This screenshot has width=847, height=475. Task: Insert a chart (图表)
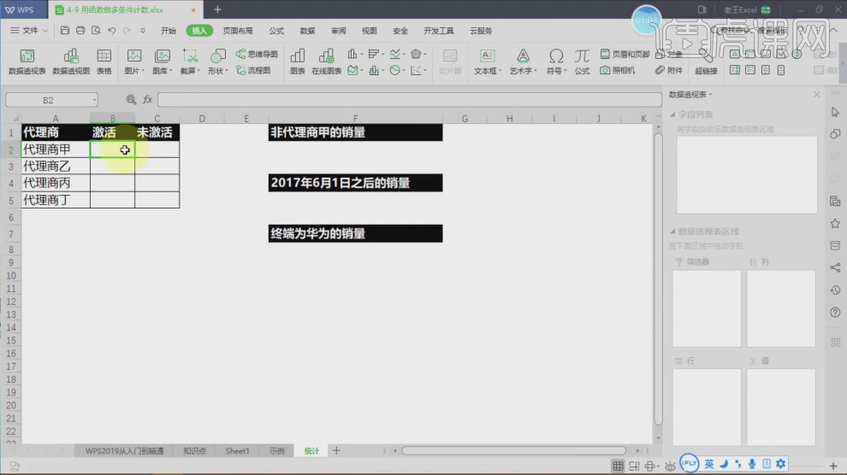[x=297, y=62]
